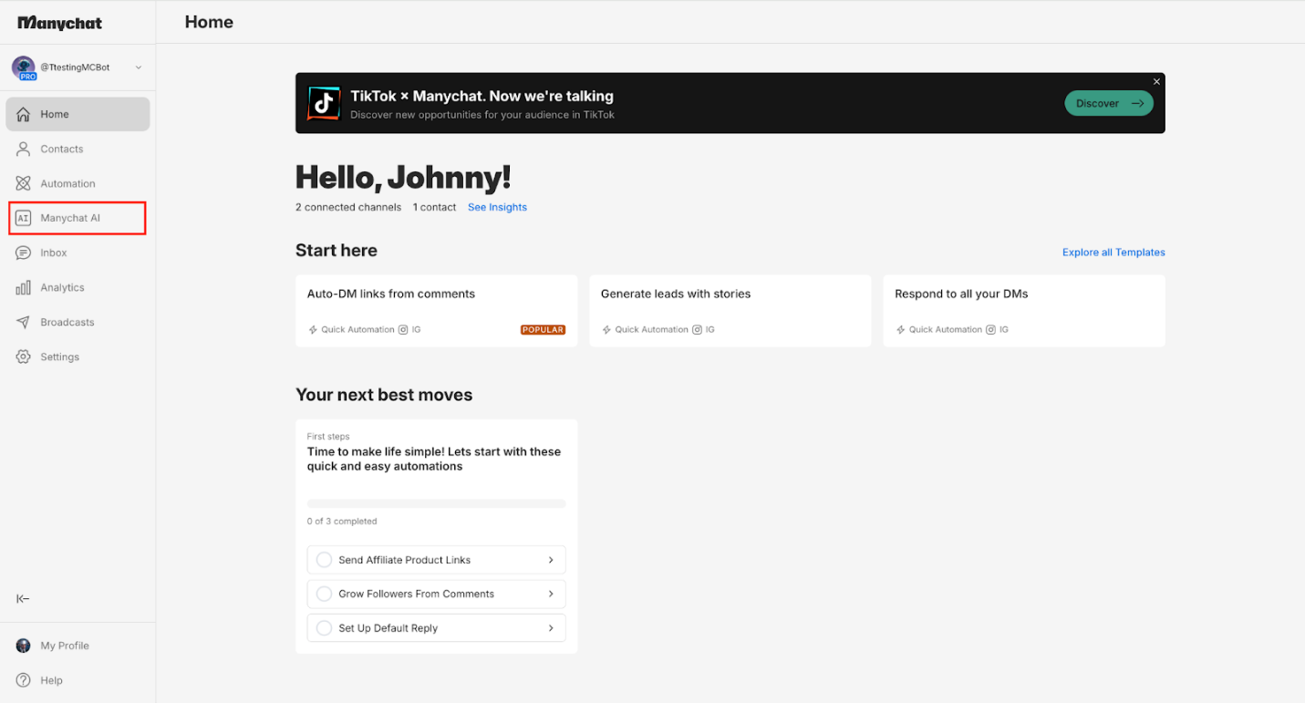Open My Profile menu item

(64, 646)
